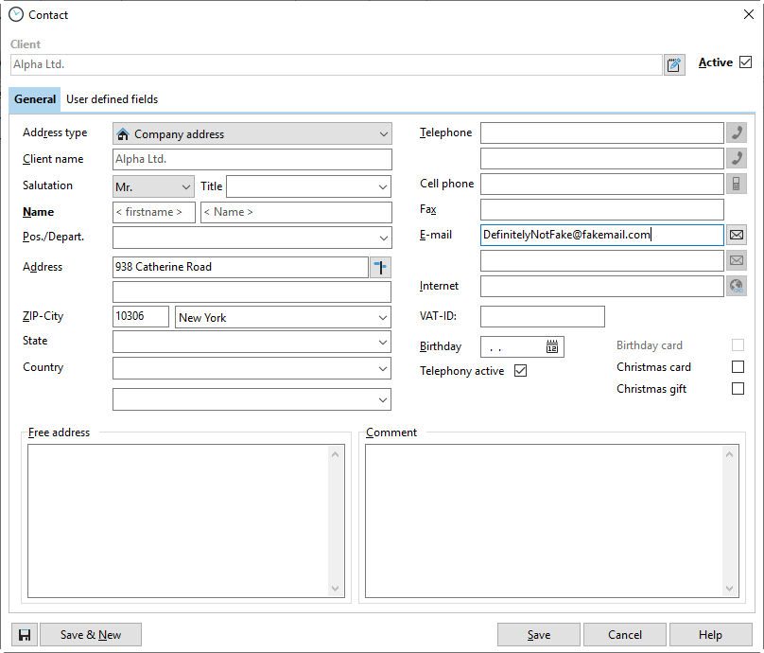This screenshot has width=764, height=653.
Task: Enable the Christmas card checkbox
Action: point(738,367)
